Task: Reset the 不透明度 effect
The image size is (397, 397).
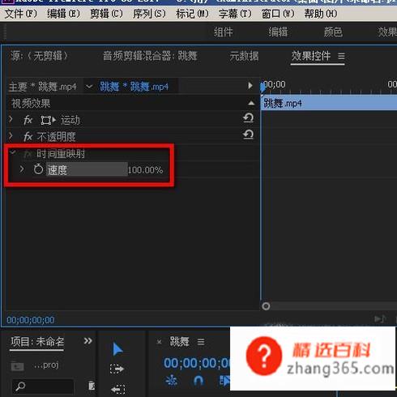Action: pos(248,134)
